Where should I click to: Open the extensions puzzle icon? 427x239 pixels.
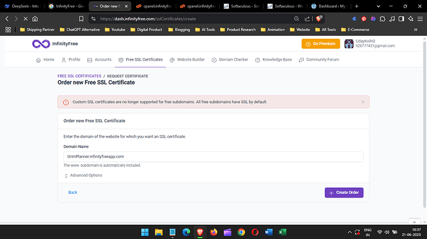pyautogui.click(x=382, y=19)
